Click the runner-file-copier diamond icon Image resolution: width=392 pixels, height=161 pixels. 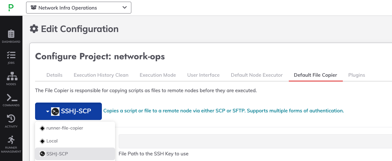[42, 128]
